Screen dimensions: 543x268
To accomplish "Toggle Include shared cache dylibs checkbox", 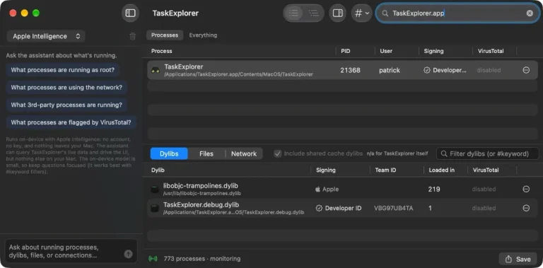I will 277,153.
